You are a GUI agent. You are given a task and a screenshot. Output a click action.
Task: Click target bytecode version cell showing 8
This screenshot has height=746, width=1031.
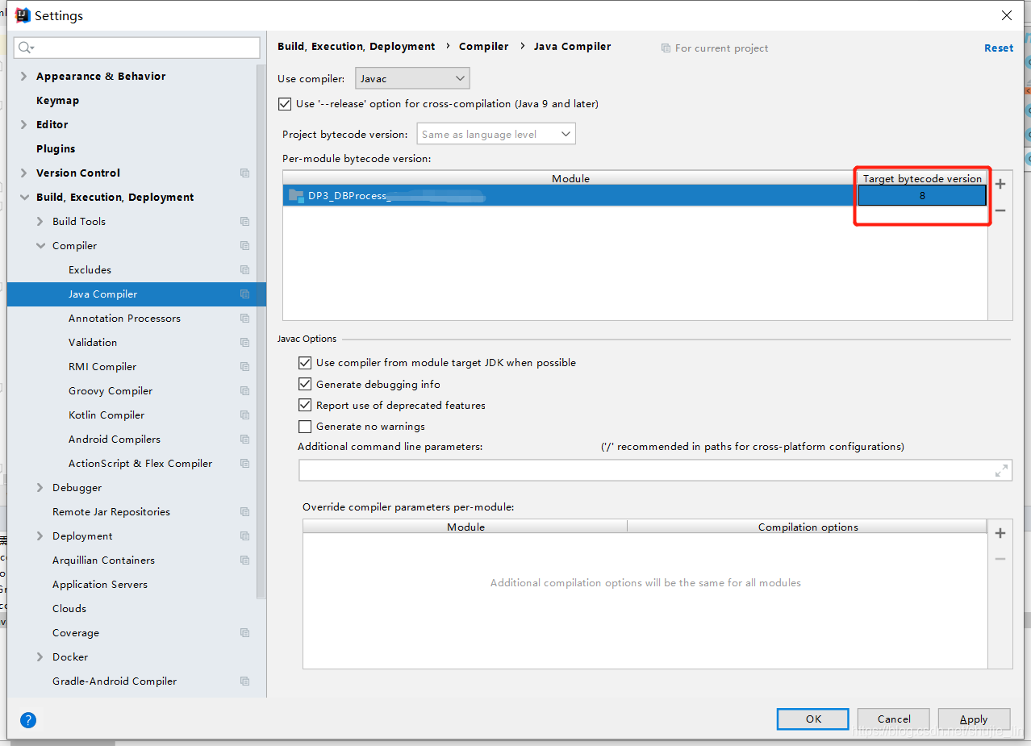922,195
